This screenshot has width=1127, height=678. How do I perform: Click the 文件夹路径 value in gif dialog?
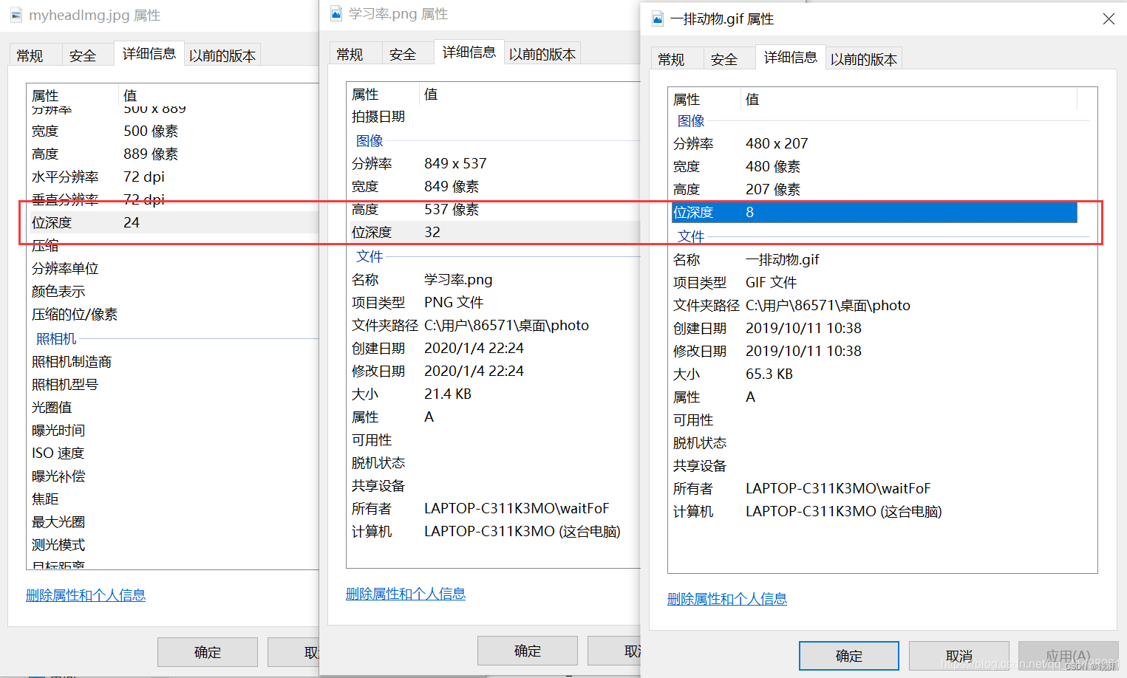coord(827,305)
